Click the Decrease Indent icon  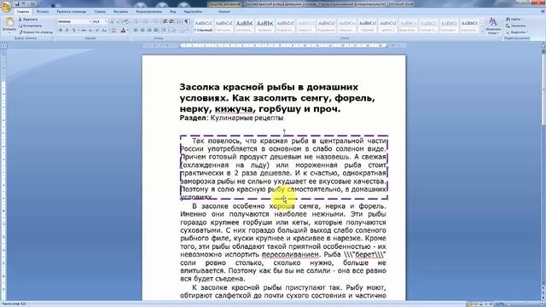(165, 21)
